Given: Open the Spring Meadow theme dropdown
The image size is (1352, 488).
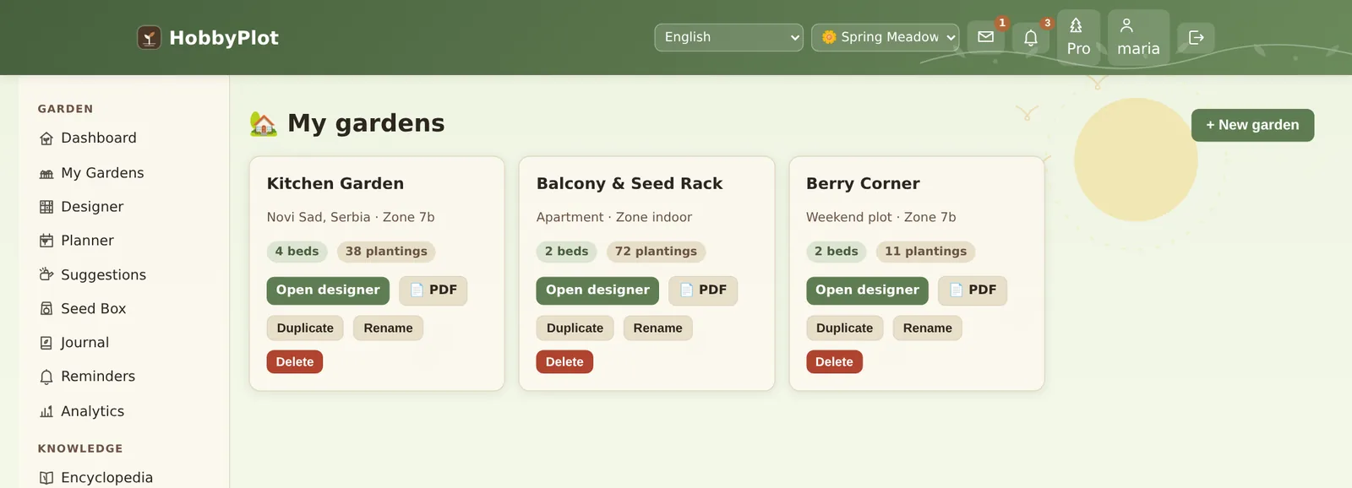Looking at the screenshot, I should [886, 37].
